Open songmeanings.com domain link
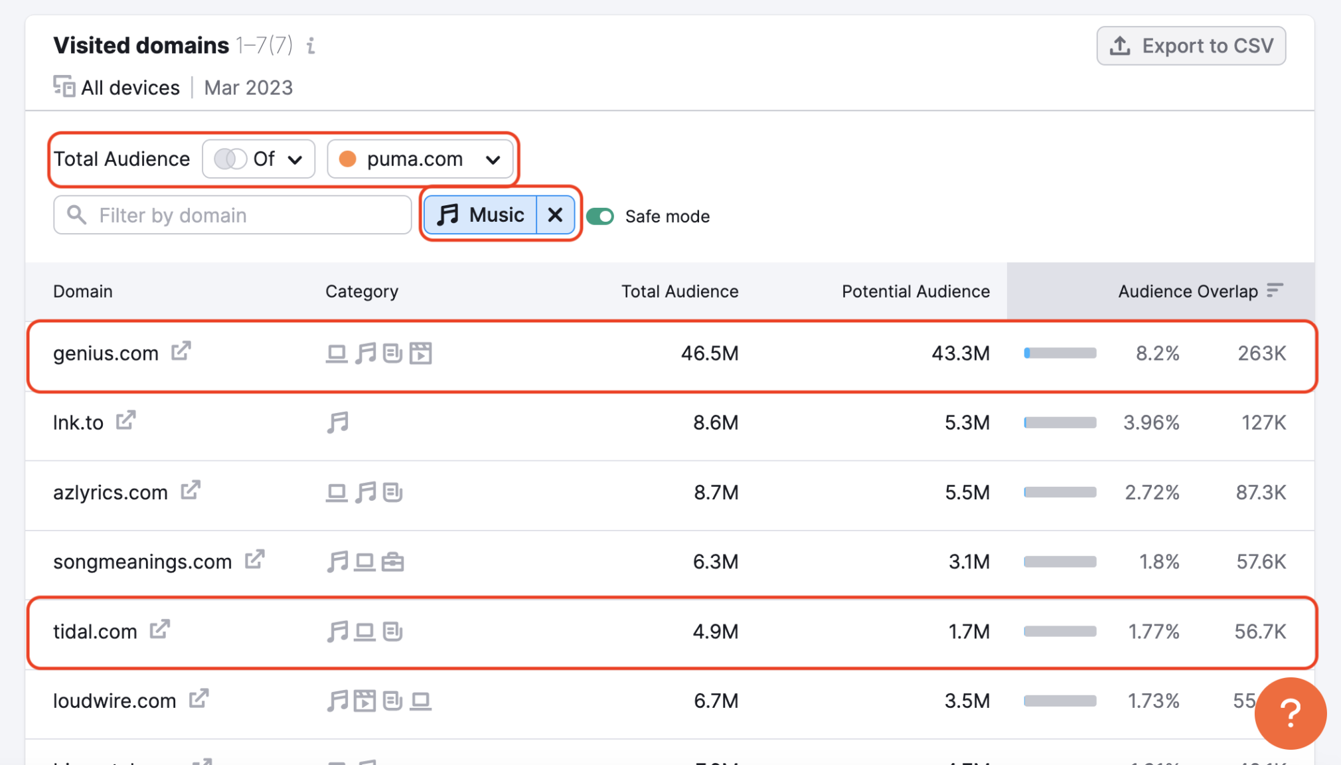 pyautogui.click(x=142, y=562)
